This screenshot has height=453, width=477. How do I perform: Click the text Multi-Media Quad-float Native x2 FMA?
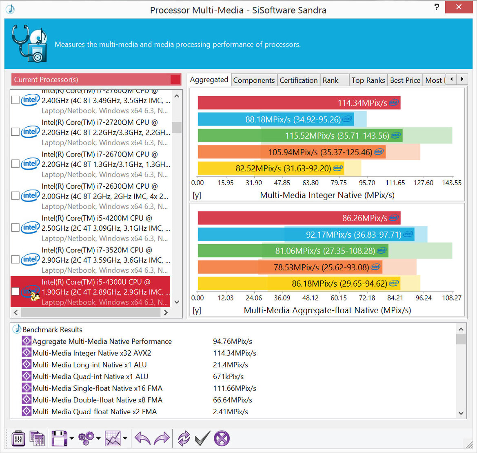95,412
